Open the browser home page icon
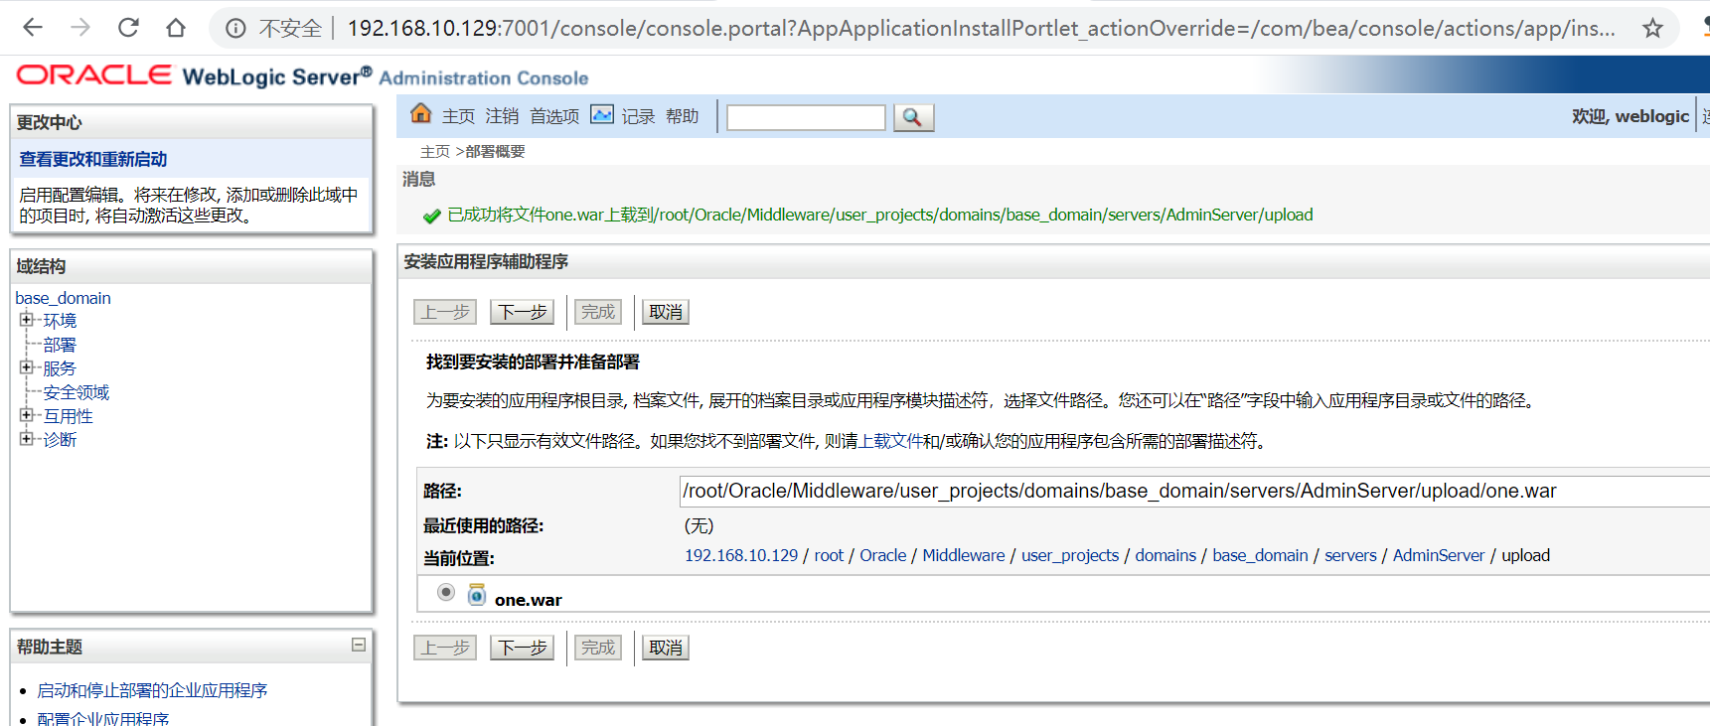This screenshot has height=726, width=1710. tap(176, 28)
